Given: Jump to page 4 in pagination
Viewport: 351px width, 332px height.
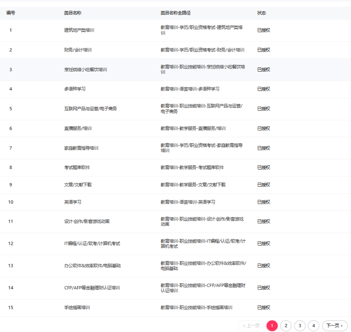Looking at the screenshot, I should (313, 326).
